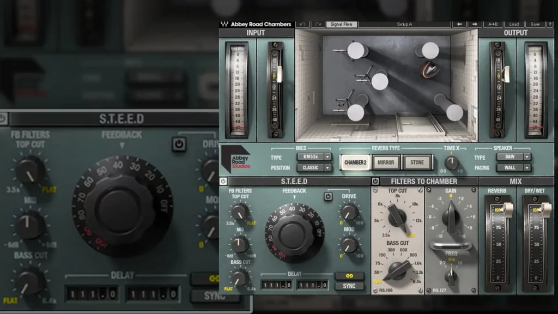
Task: Open the Setup A preset menu
Action: [404, 24]
